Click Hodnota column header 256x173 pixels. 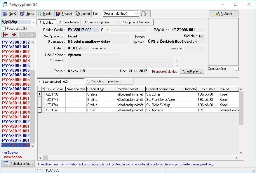pos(186,89)
